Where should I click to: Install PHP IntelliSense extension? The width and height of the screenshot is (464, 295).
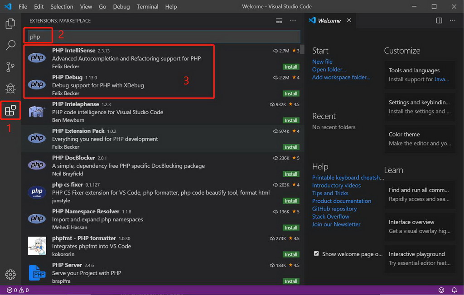(x=291, y=67)
